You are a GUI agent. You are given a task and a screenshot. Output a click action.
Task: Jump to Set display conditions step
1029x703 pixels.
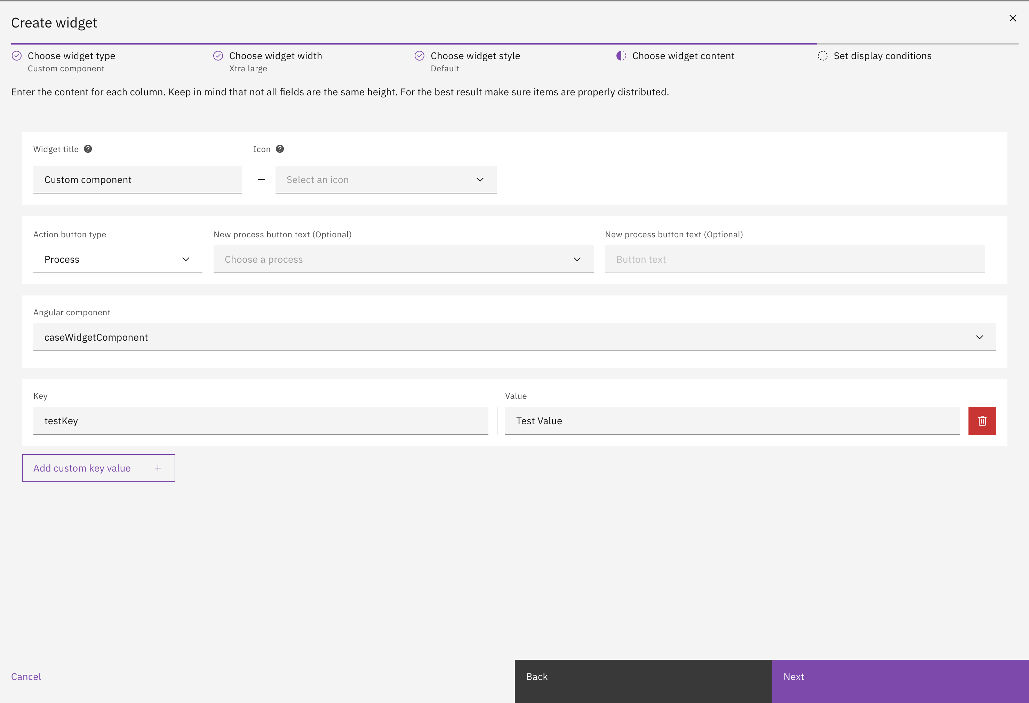pos(882,56)
